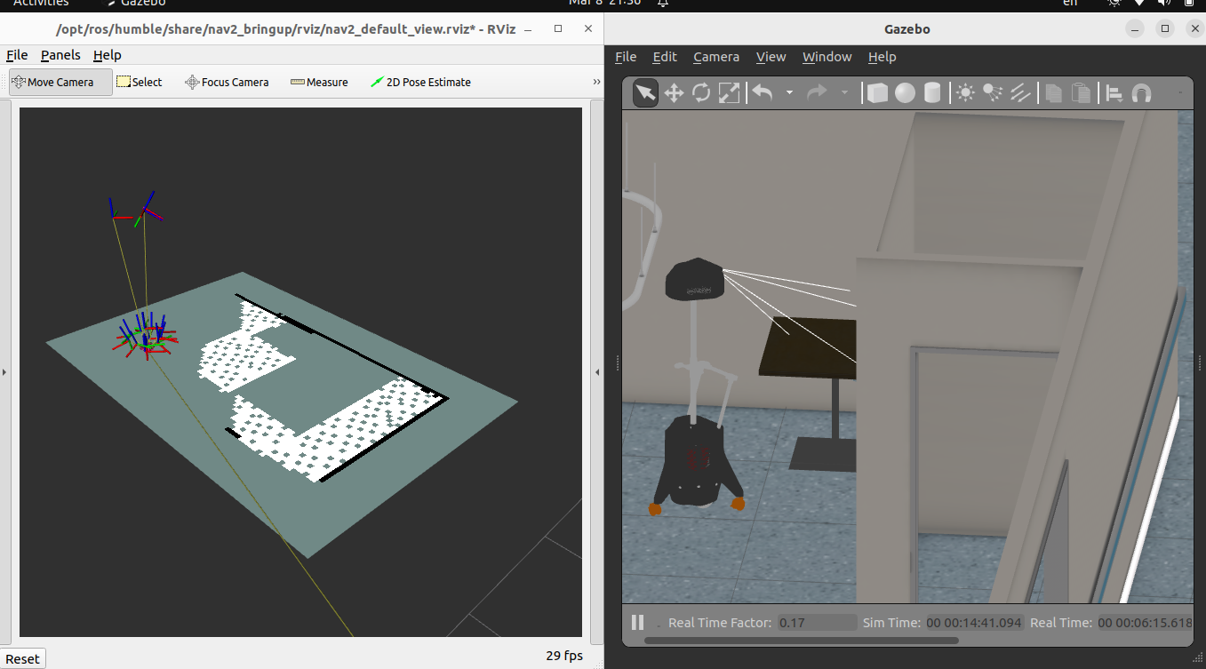Toggle Gazebo selection arrow mode
Viewport: 1206px width, 669px height.
pyautogui.click(x=645, y=93)
